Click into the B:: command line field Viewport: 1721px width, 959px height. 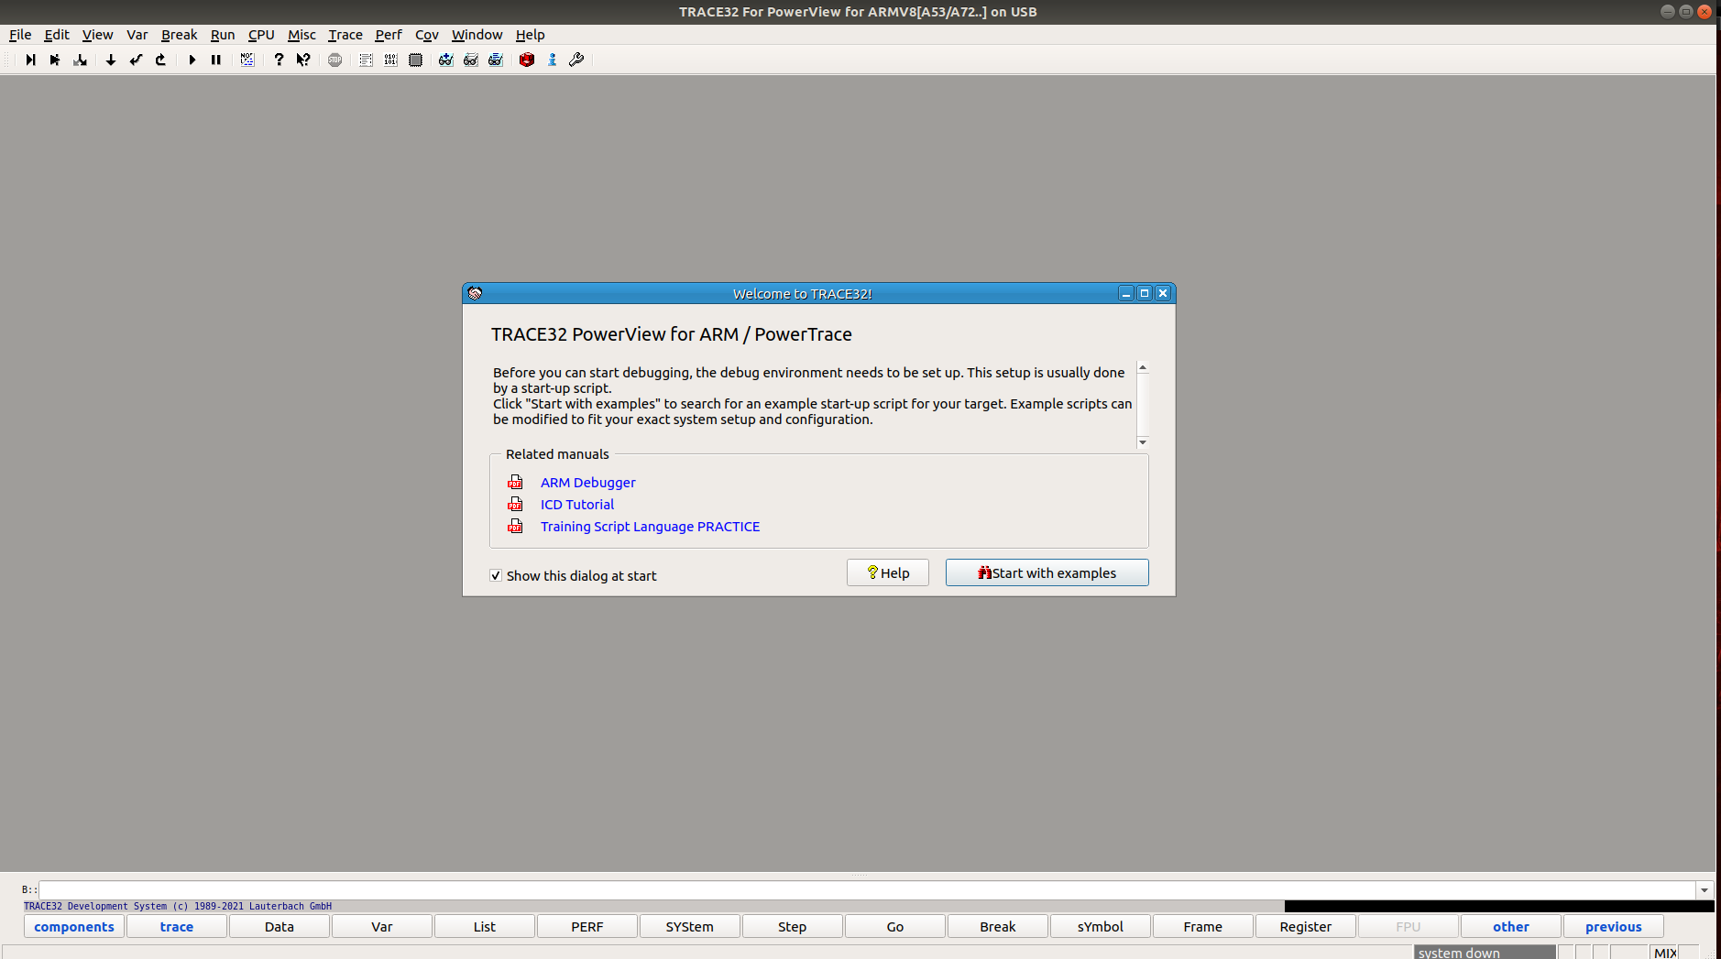867,889
